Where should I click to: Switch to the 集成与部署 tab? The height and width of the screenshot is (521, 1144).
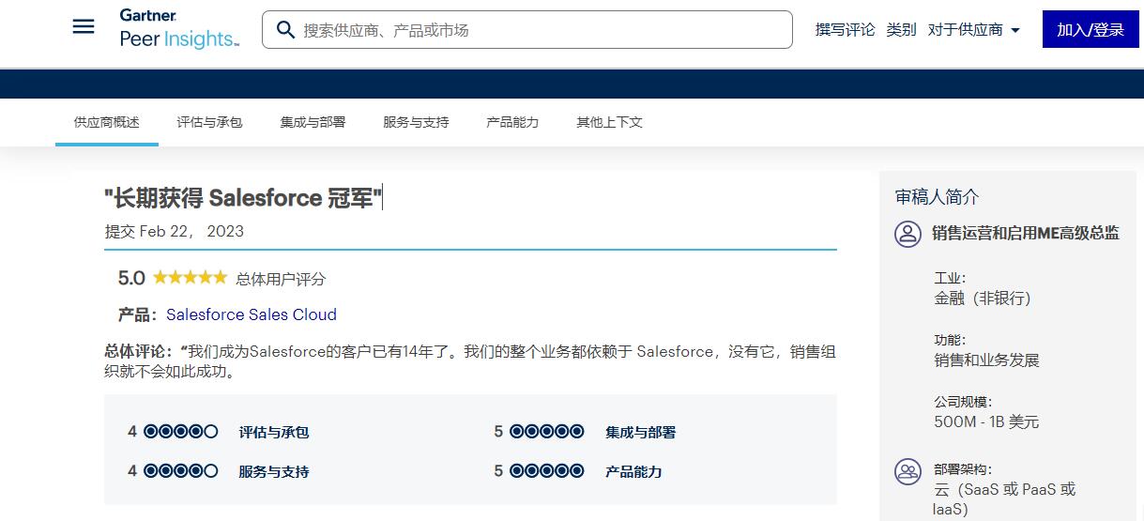click(x=313, y=122)
